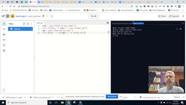Click the adam_interview repl name

(34, 16)
